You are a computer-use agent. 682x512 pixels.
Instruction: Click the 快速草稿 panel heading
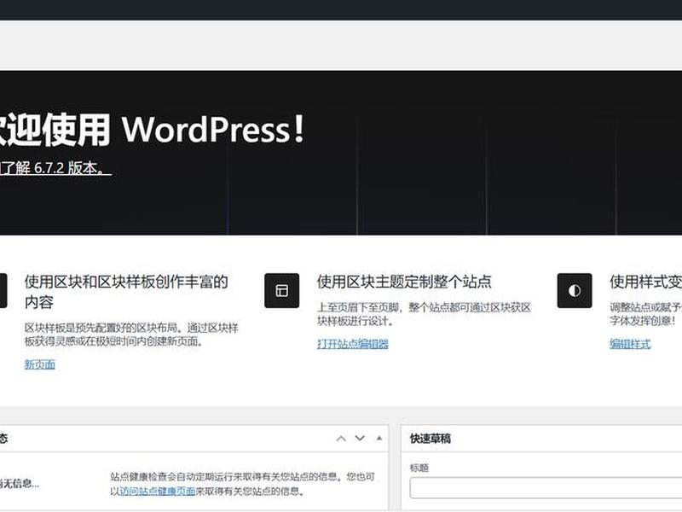click(x=431, y=439)
